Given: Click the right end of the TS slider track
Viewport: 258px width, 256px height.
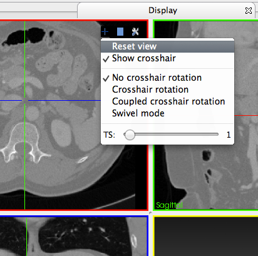Looking at the screenshot, I should click(217, 135).
